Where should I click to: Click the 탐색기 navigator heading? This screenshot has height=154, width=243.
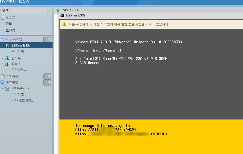pos(7,10)
